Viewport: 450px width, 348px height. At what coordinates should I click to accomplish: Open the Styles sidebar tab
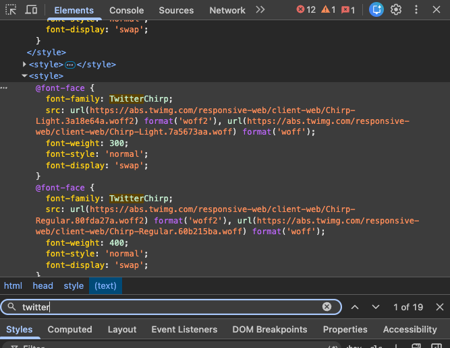(x=20, y=329)
